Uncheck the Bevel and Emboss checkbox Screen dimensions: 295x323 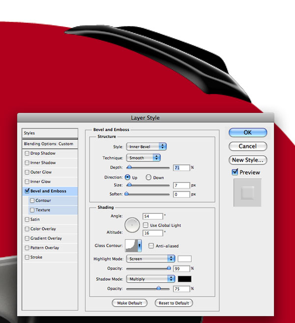(27, 191)
